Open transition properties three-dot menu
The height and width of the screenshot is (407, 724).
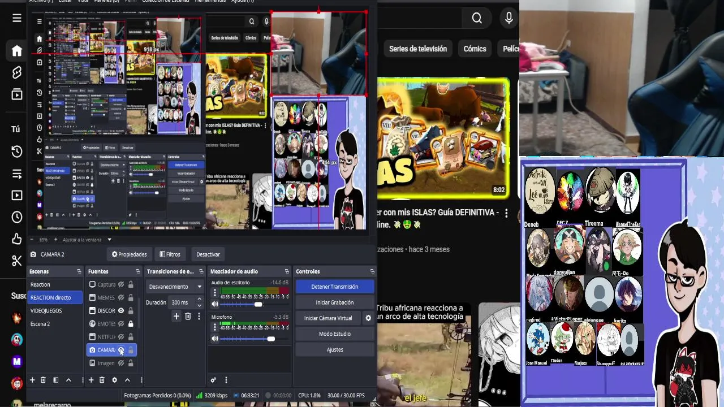(199, 317)
